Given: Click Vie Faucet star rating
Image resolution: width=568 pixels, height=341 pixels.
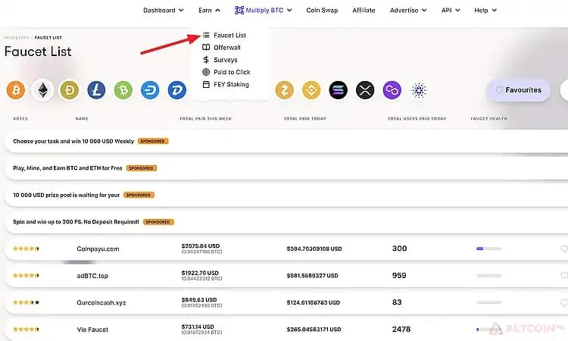Looking at the screenshot, I should [x=26, y=330].
